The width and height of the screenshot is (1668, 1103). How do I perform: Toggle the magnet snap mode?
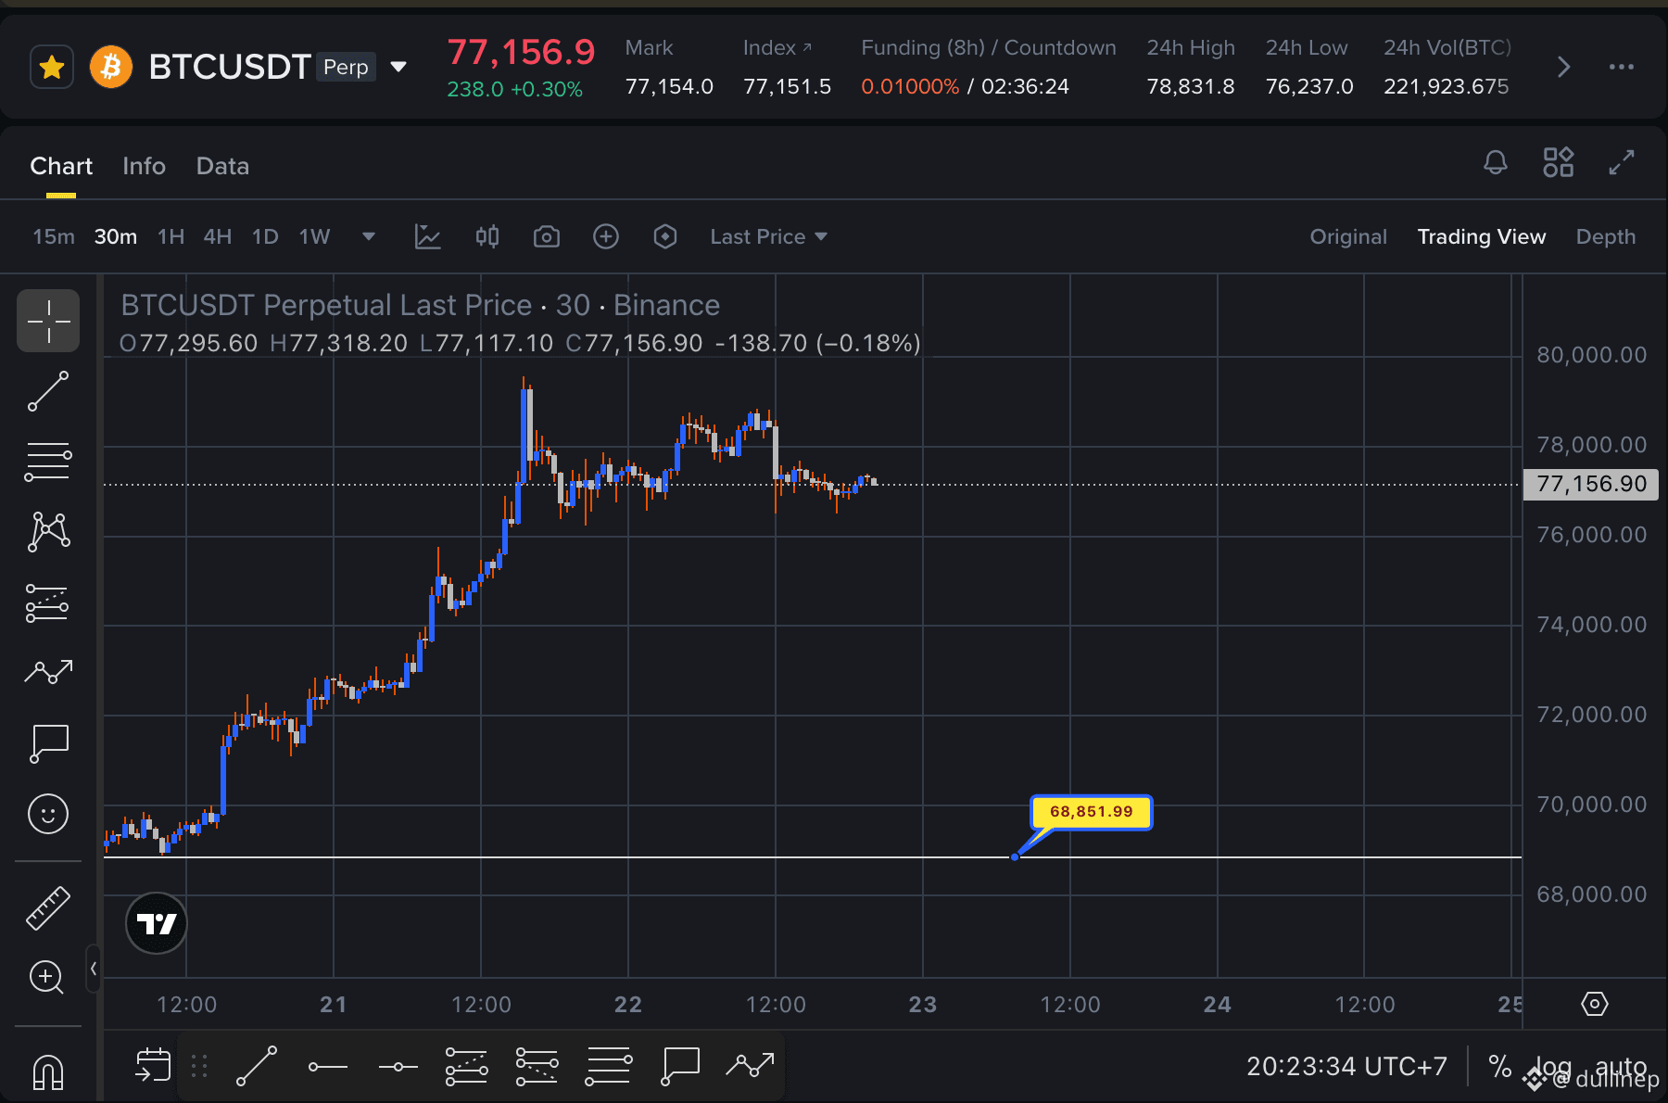coord(48,1072)
